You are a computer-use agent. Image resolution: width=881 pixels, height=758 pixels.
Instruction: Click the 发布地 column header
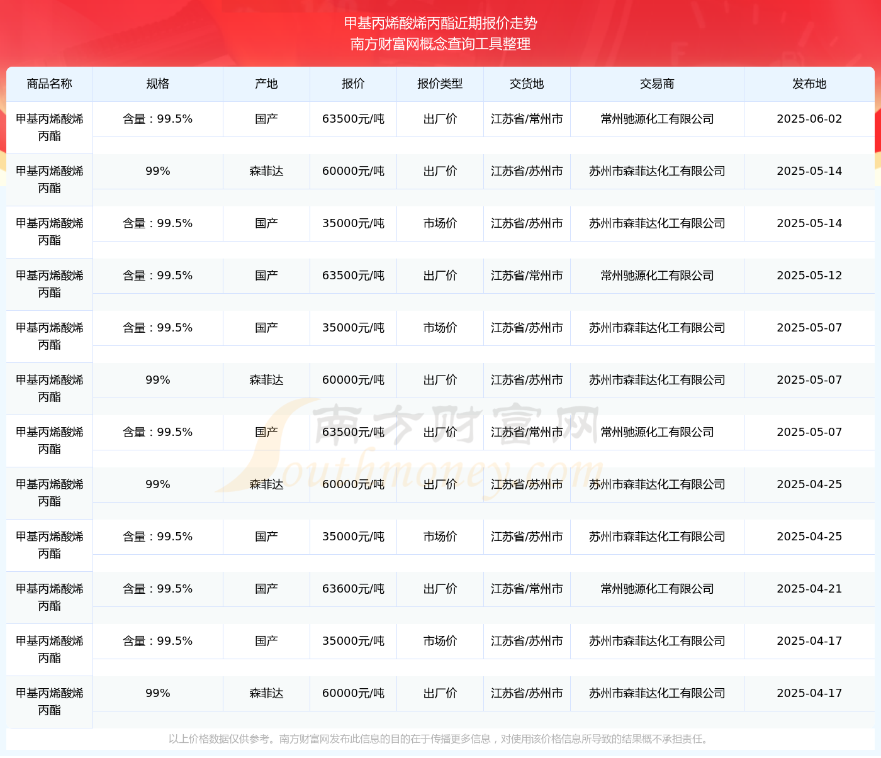pyautogui.click(x=809, y=84)
